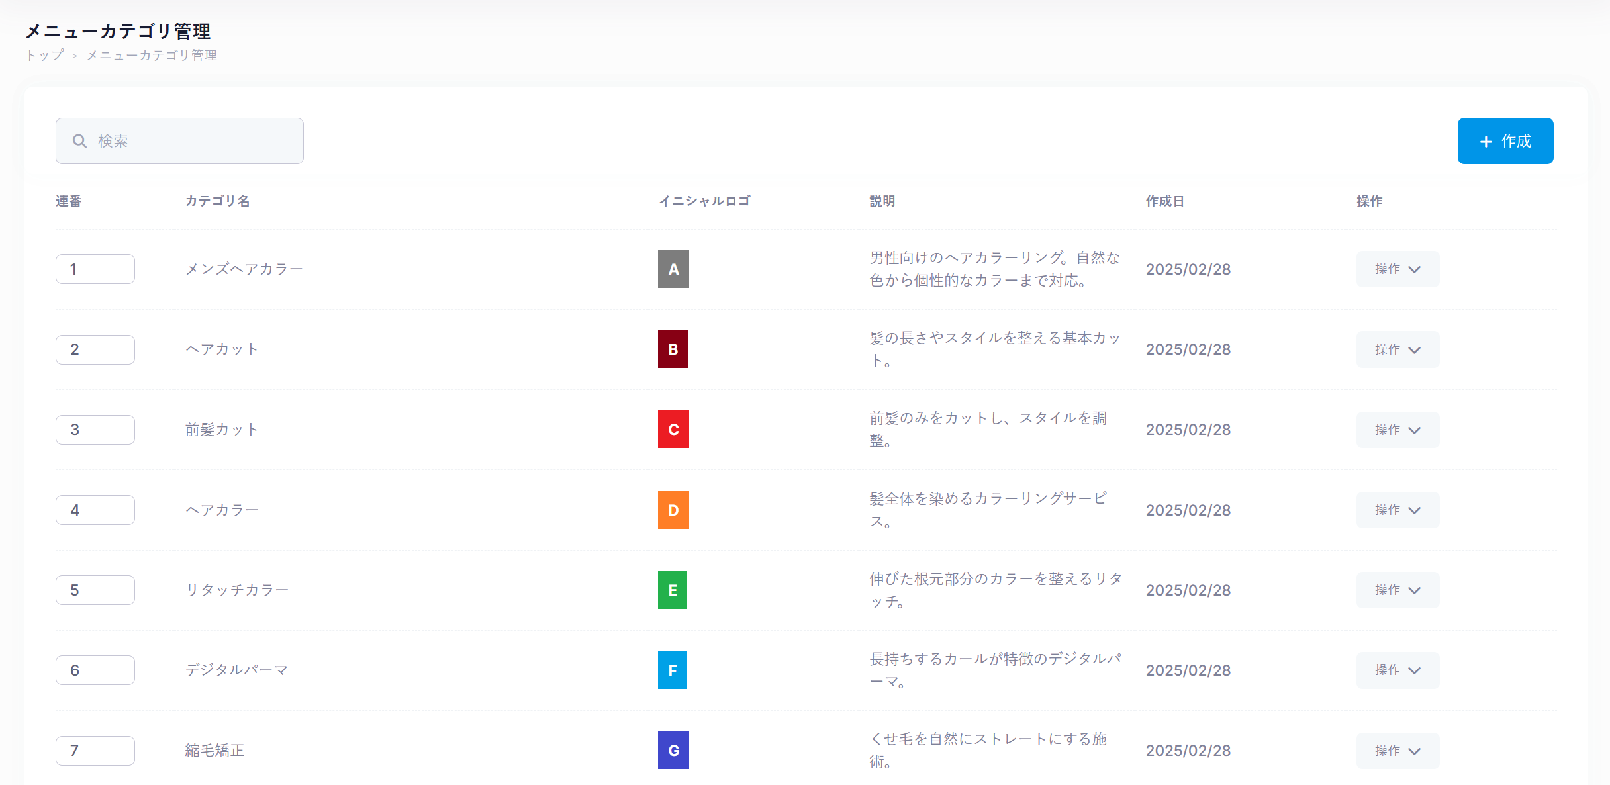This screenshot has width=1610, height=785.
Task: Click the red C initial logo
Action: pos(673,430)
